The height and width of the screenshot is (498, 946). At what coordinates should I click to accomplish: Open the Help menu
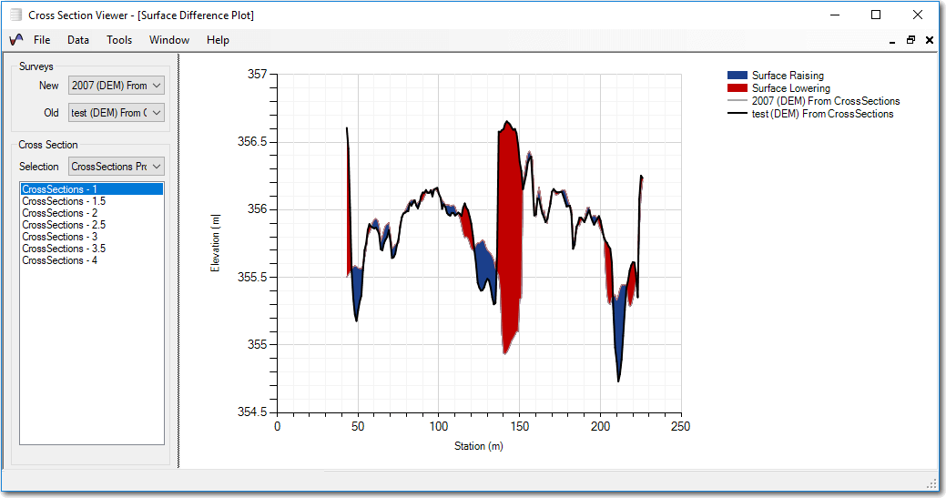pyautogui.click(x=218, y=40)
